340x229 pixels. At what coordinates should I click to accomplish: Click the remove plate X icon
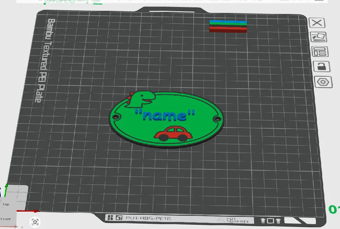[x=317, y=23]
